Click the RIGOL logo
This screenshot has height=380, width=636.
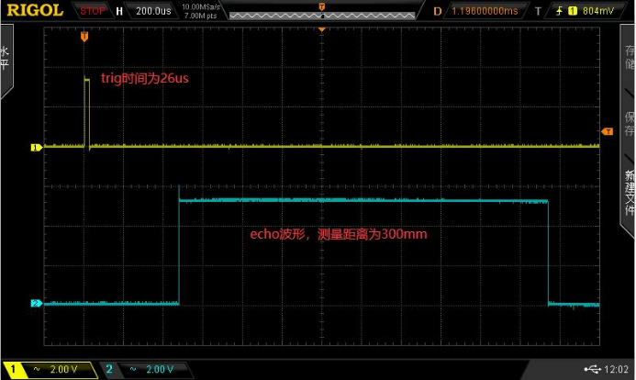(x=35, y=10)
